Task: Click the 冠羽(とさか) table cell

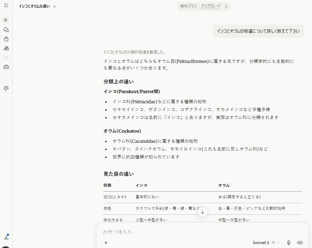Action: (x=115, y=197)
